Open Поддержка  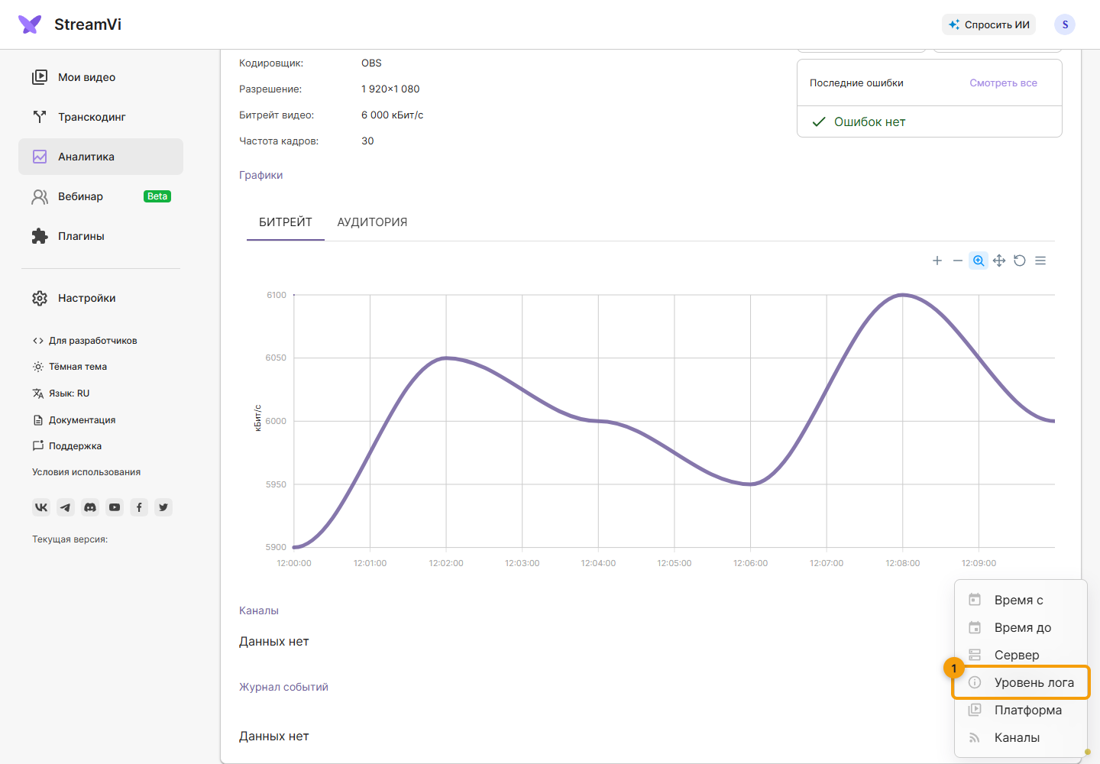tap(67, 446)
